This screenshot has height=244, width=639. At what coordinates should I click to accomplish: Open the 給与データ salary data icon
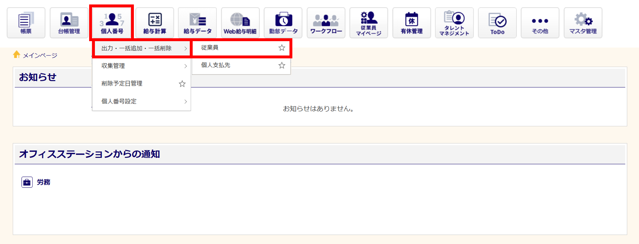tap(197, 23)
